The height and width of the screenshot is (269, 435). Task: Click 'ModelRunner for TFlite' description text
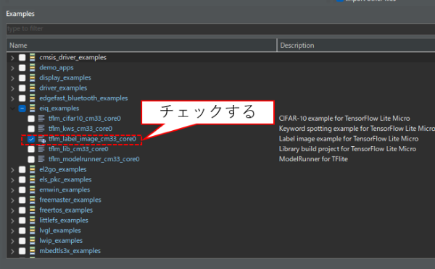[x=313, y=159]
